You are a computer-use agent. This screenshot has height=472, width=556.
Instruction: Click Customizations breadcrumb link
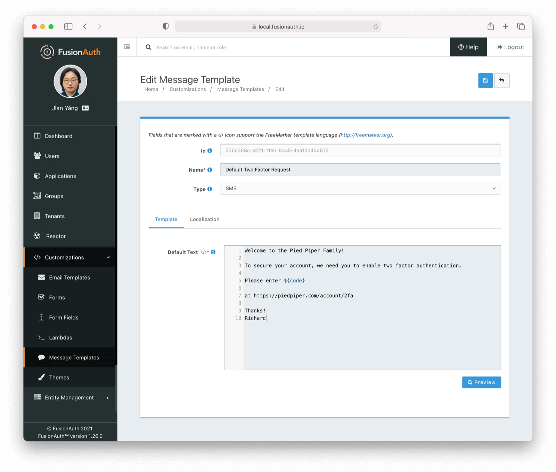(188, 89)
